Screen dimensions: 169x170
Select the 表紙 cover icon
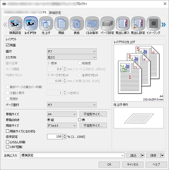(x=77, y=23)
